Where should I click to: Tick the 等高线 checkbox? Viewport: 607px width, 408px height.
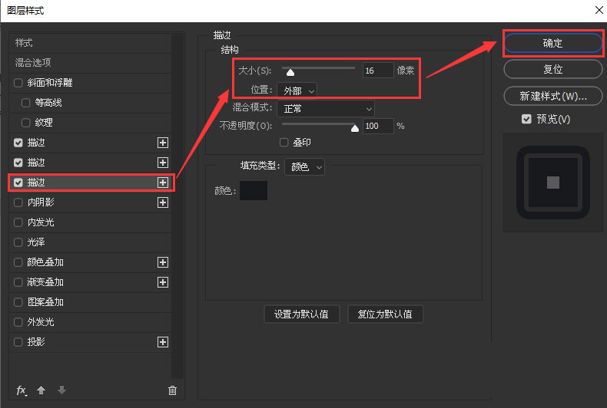pos(26,103)
